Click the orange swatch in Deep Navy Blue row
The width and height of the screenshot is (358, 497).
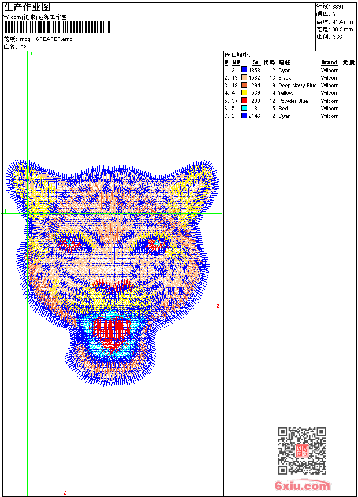pyautogui.click(x=245, y=85)
